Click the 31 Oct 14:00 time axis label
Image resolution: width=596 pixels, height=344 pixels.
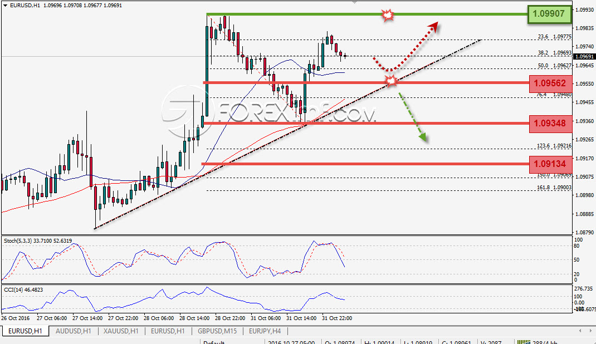pos(301,318)
